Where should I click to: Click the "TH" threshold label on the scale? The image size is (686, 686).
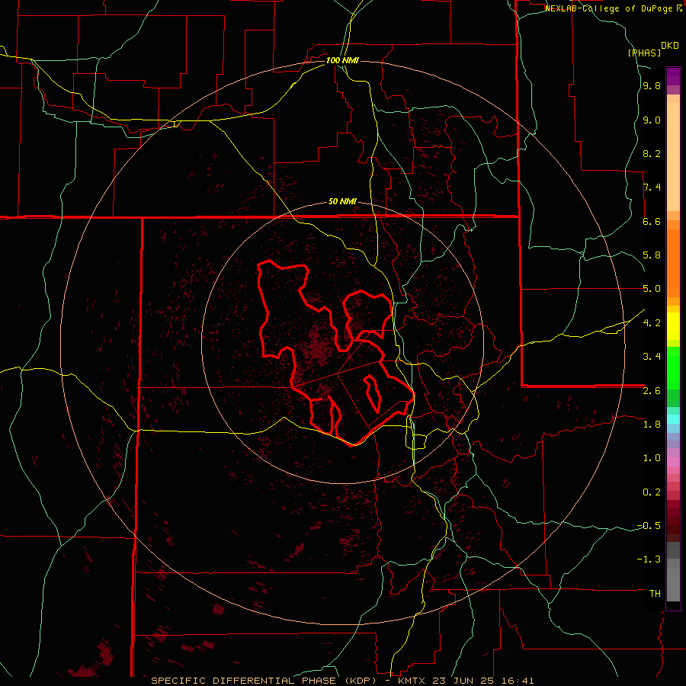click(x=655, y=594)
